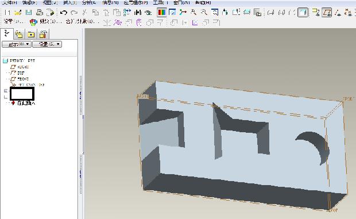Click the open folder icon

click(x=17, y=13)
